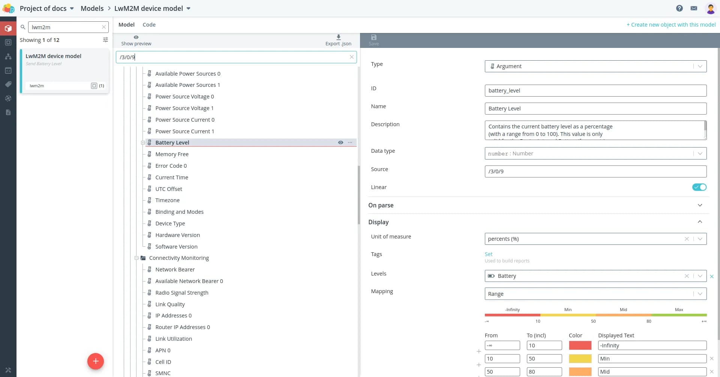The image size is (720, 377).
Task: Click the Set tags link
Action: pos(488,254)
